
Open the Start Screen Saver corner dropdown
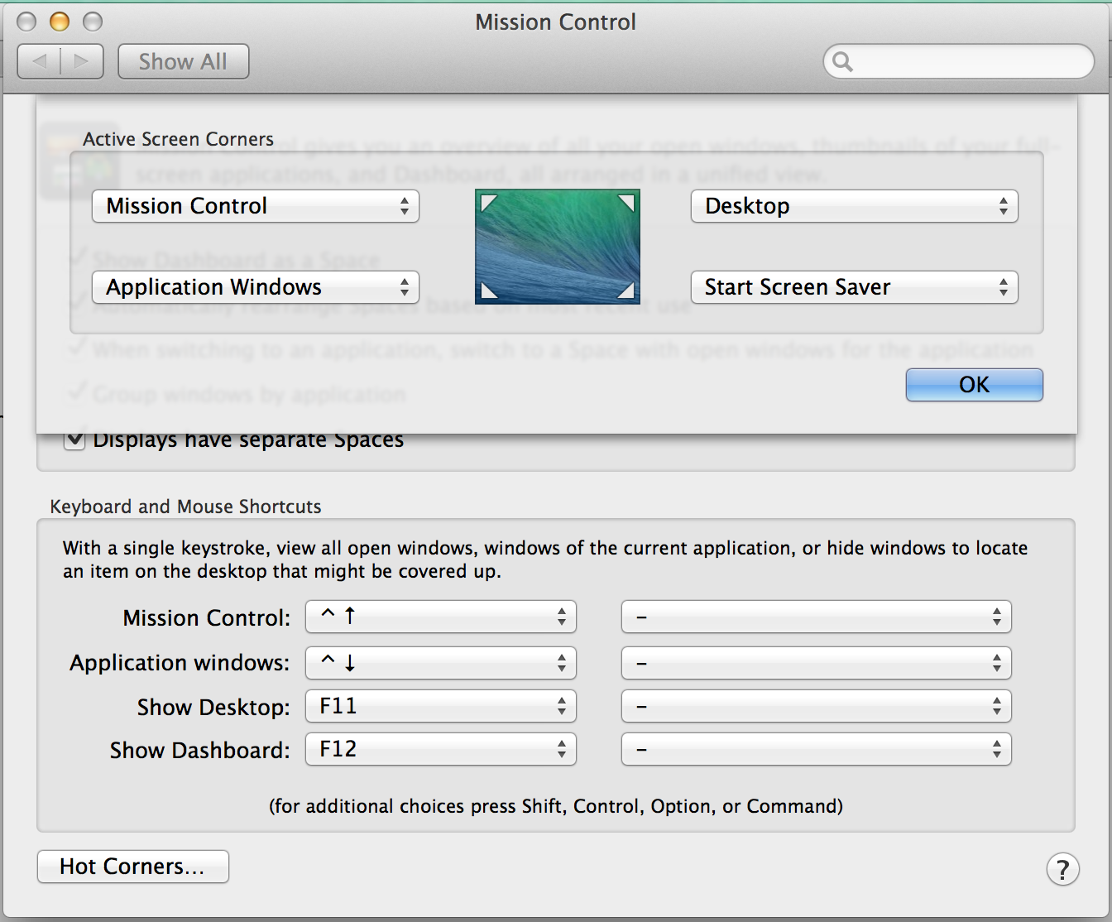click(854, 287)
